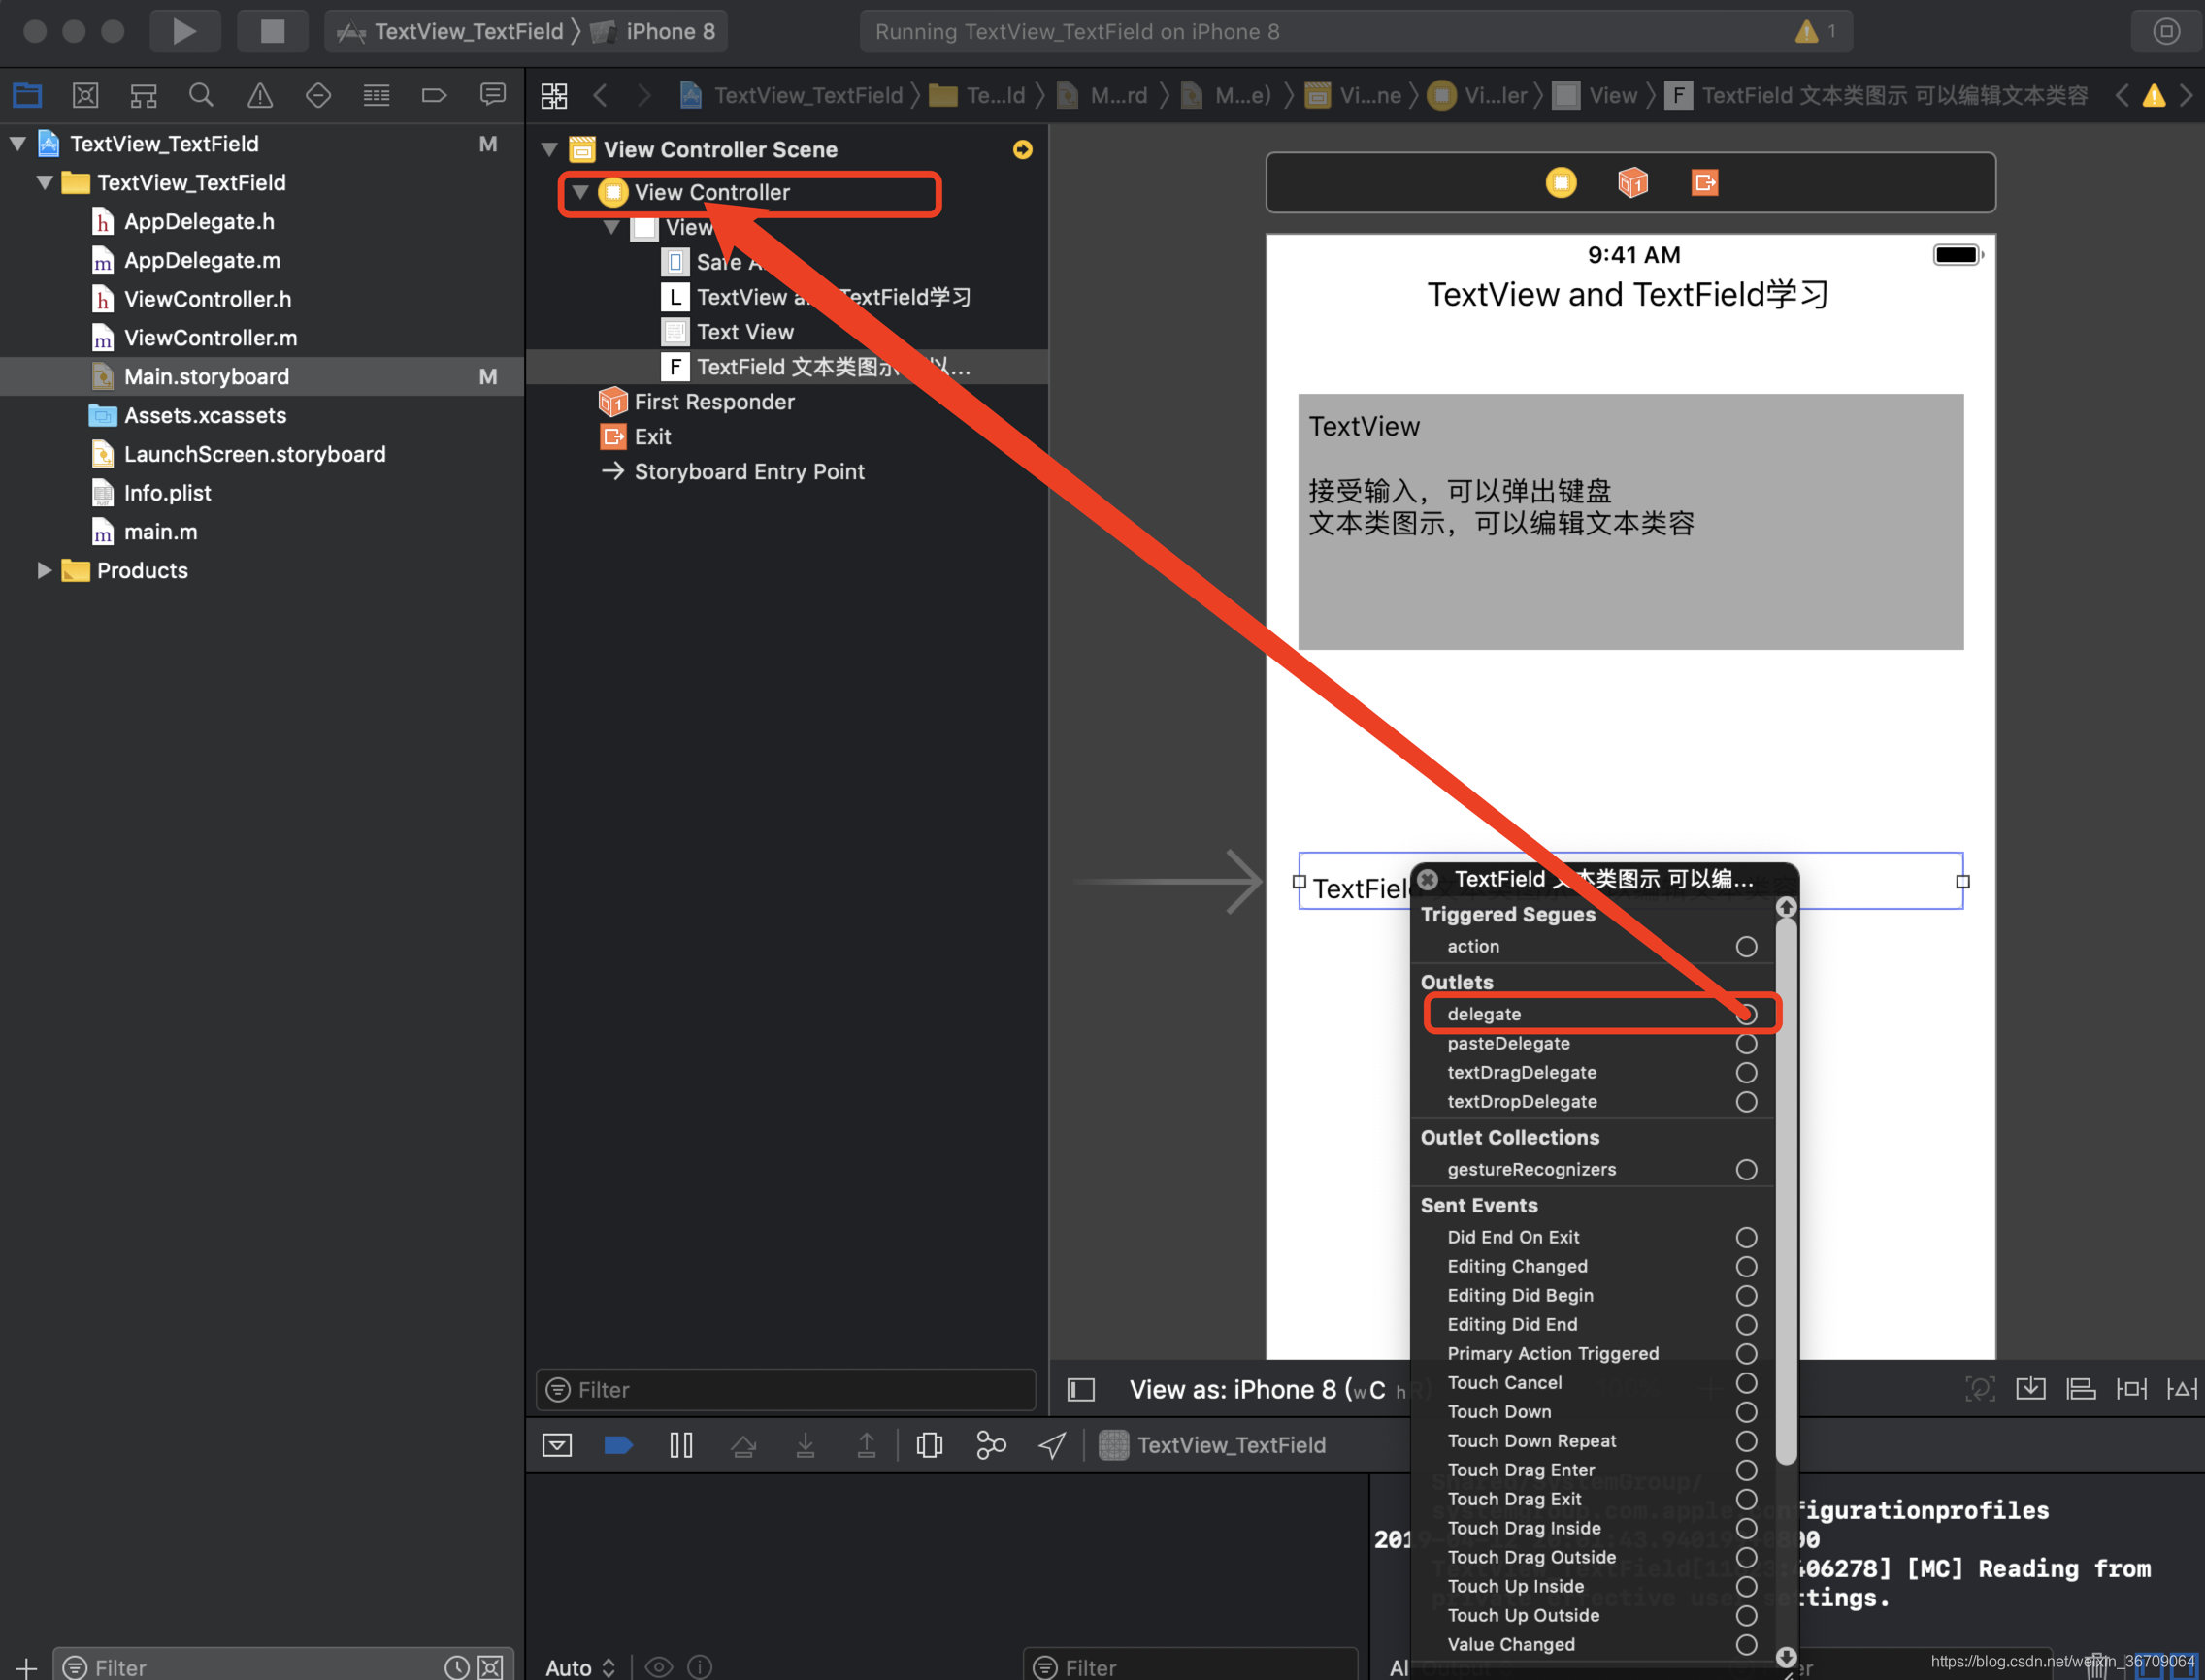Click the textDropDelegate outlet circle

point(1747,1101)
